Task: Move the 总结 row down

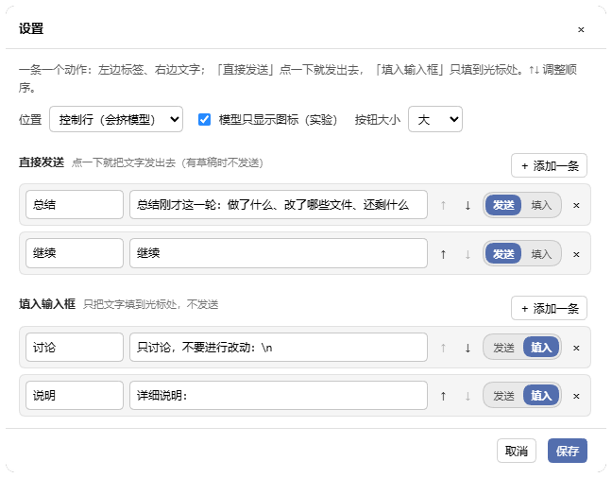Action: (467, 205)
